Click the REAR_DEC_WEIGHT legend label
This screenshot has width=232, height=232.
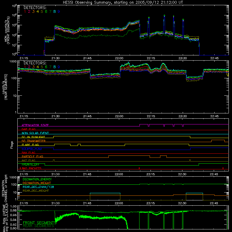pyautogui.click(x=36, y=191)
